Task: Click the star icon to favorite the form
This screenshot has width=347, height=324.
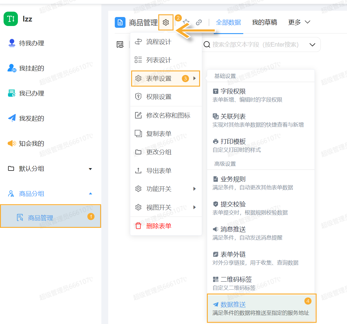Action: click(x=186, y=22)
